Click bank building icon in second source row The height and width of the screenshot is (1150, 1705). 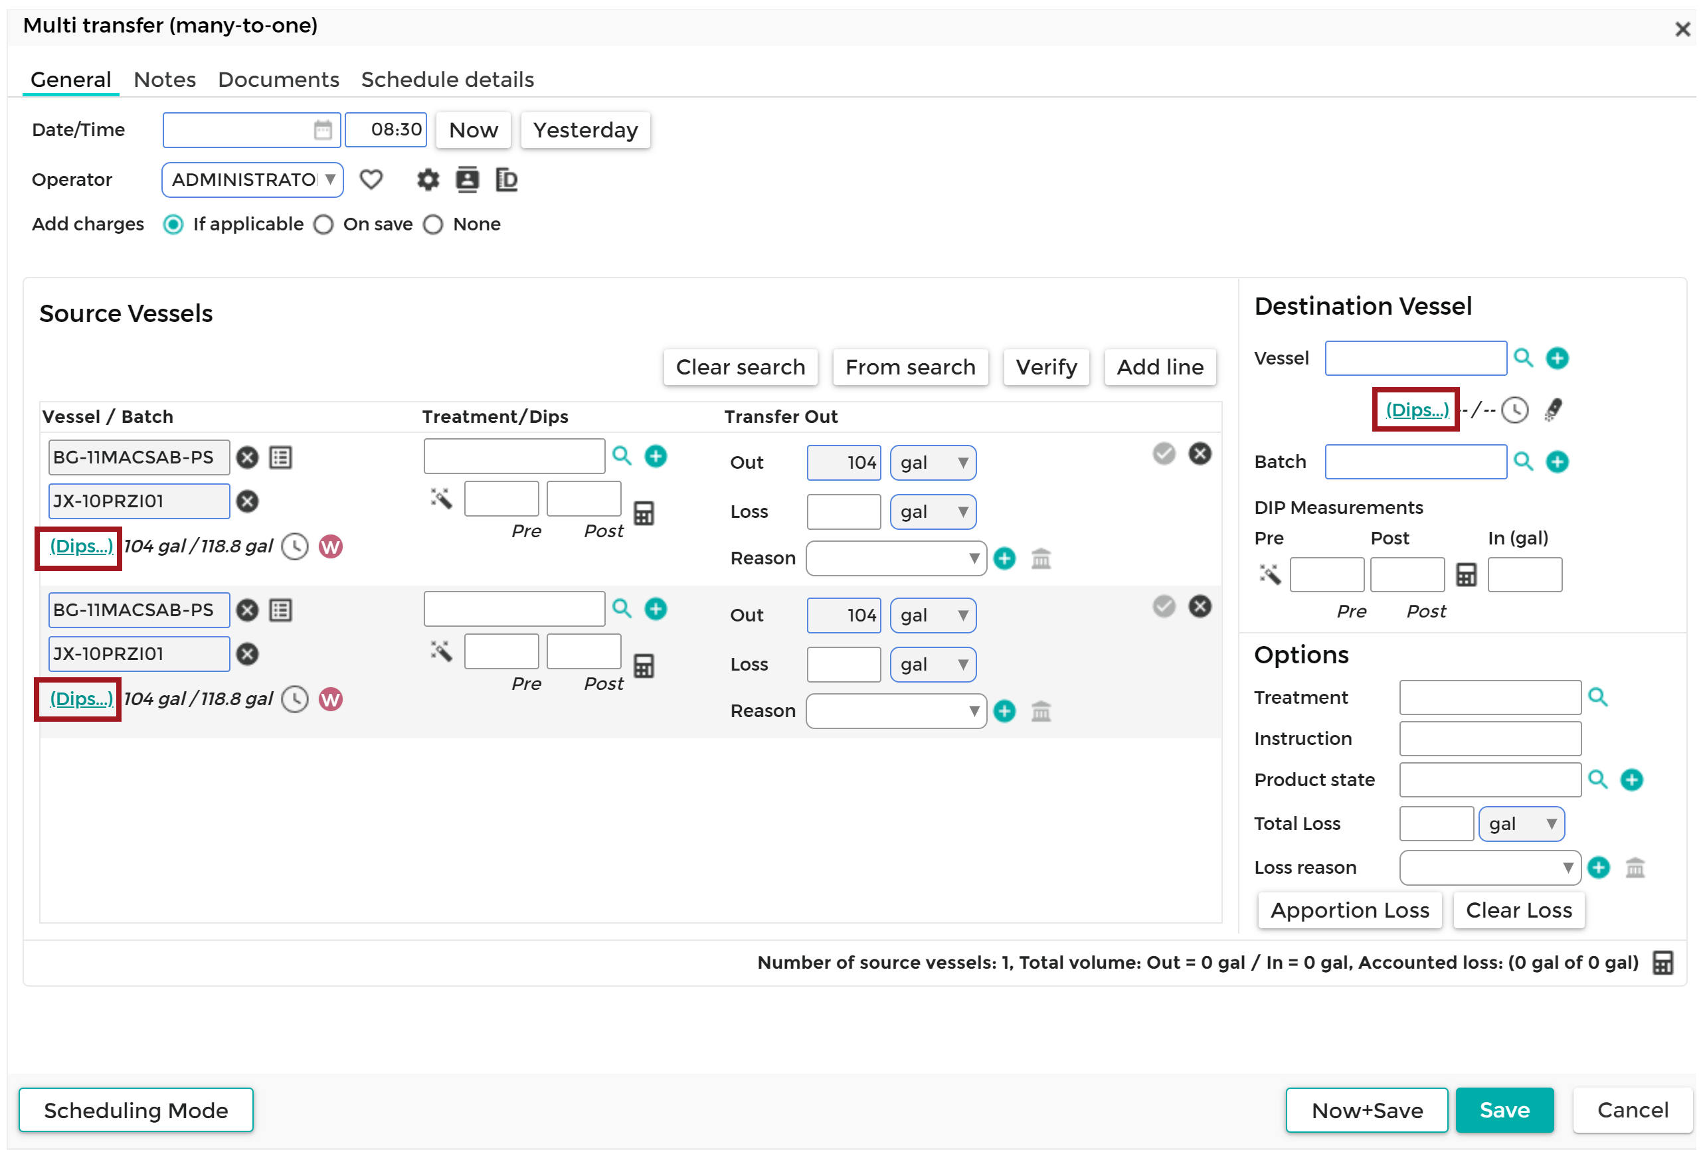click(x=1040, y=711)
